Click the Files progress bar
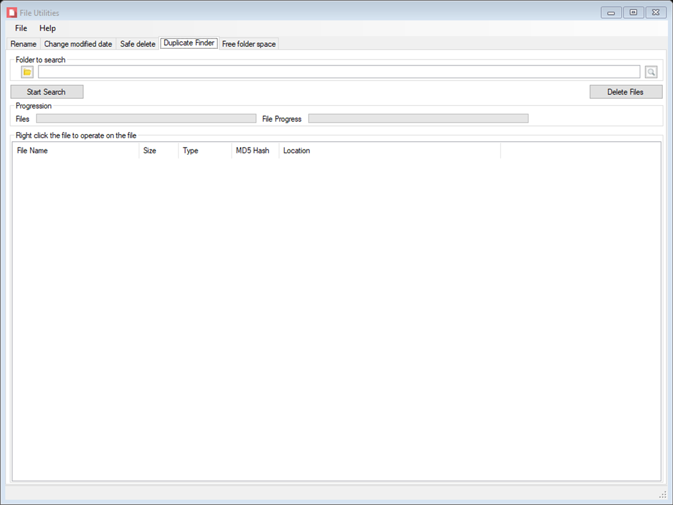 click(x=145, y=118)
